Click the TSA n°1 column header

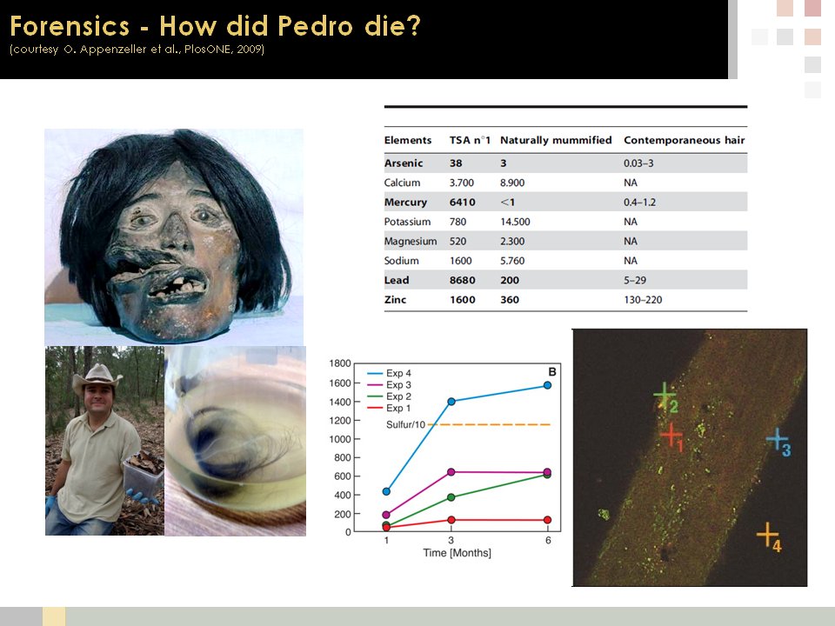click(x=468, y=140)
